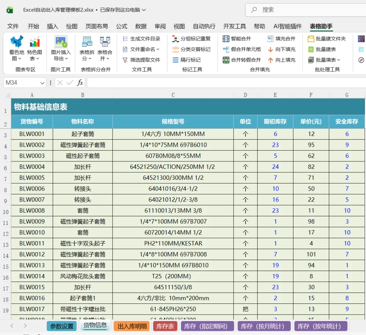Switch to the 开始 ribbon tab
The image size is (366, 335).
(x=33, y=26)
